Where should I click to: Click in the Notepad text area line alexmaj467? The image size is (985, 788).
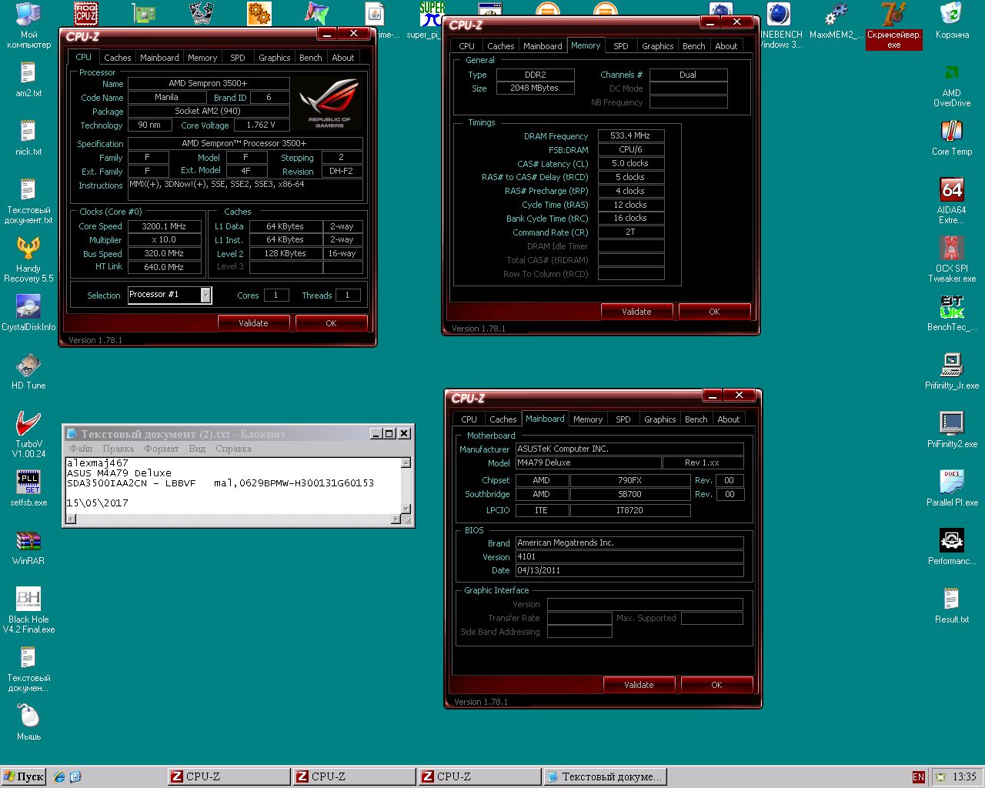(98, 462)
